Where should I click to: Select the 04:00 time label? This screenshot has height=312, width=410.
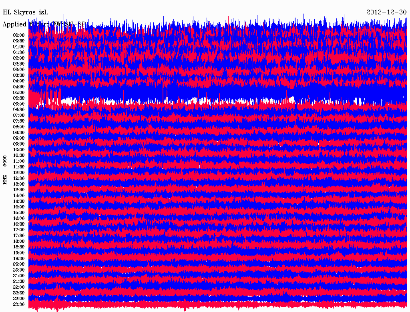tap(19, 81)
